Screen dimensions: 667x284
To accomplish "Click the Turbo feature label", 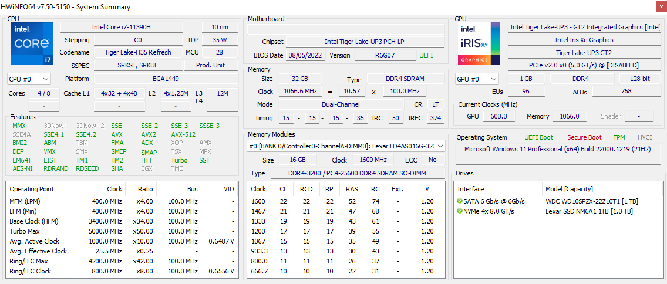I will point(179,160).
